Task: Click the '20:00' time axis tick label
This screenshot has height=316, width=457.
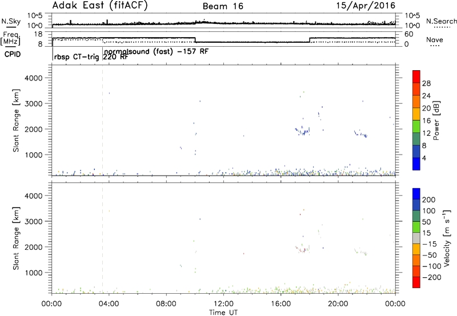Action: pos(338,304)
